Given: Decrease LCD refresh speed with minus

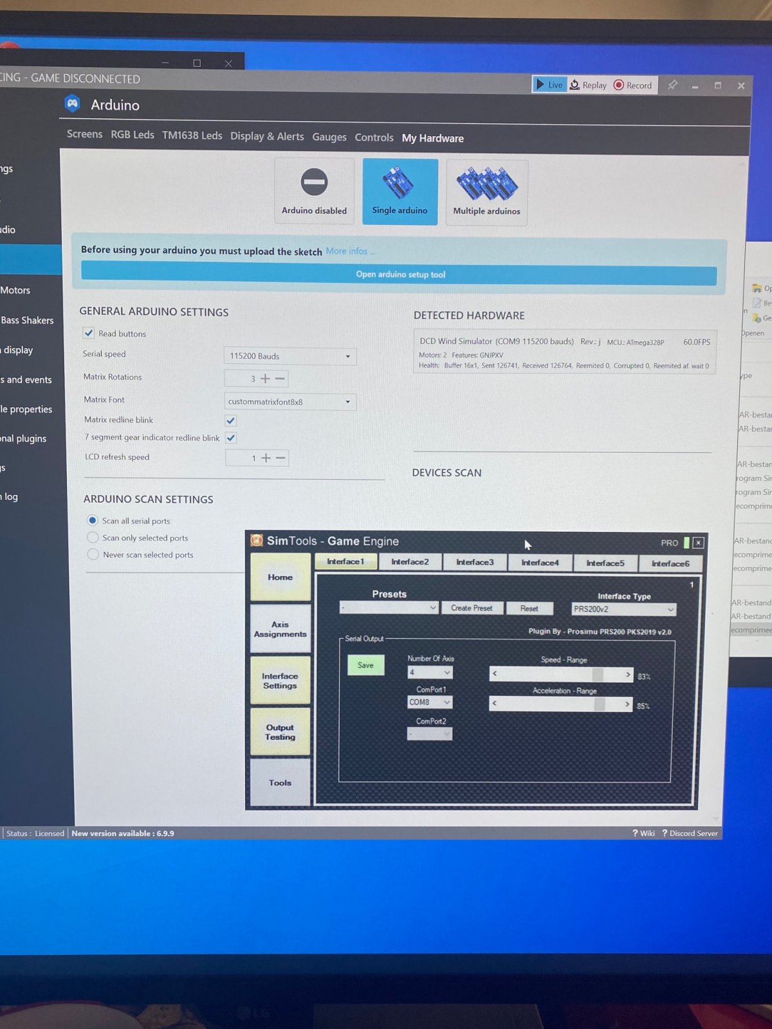Looking at the screenshot, I should pyautogui.click(x=280, y=458).
